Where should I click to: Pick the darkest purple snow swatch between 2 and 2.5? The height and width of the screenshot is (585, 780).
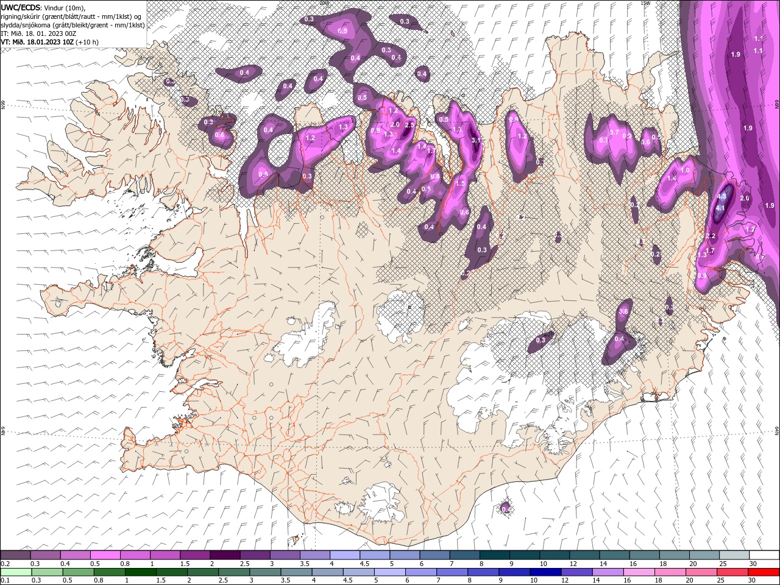(x=225, y=555)
